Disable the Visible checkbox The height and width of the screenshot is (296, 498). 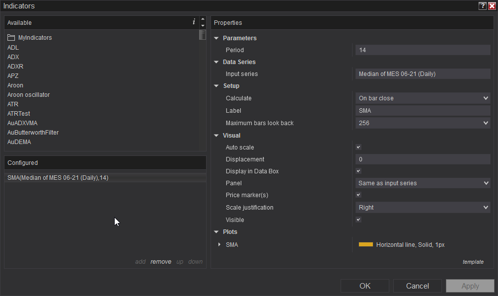pos(358,220)
